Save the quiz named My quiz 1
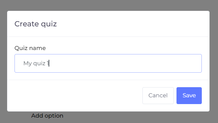The width and height of the screenshot is (218, 123). 189,96
